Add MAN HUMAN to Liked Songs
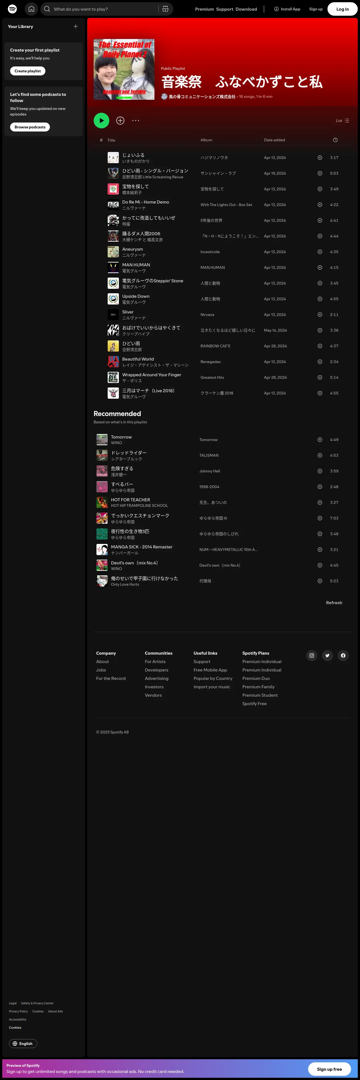Viewport: 360px width, 1080px height. [x=320, y=267]
